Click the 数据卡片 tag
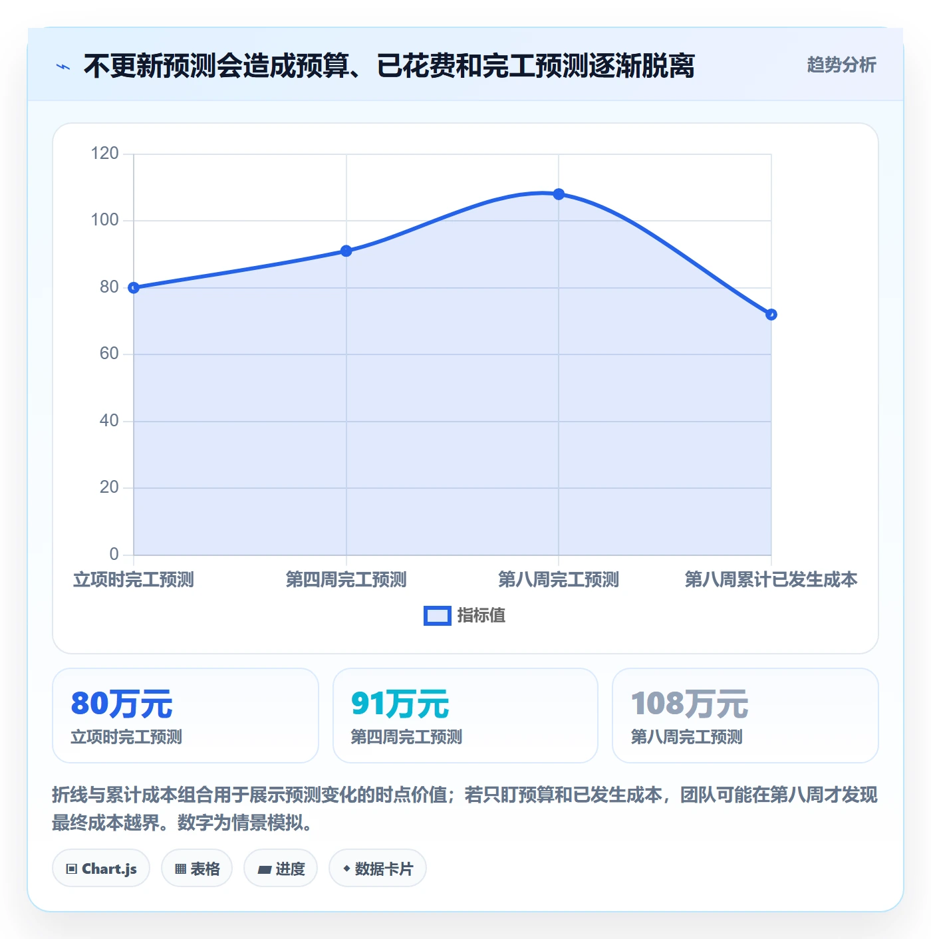The image size is (931, 939). pyautogui.click(x=378, y=869)
